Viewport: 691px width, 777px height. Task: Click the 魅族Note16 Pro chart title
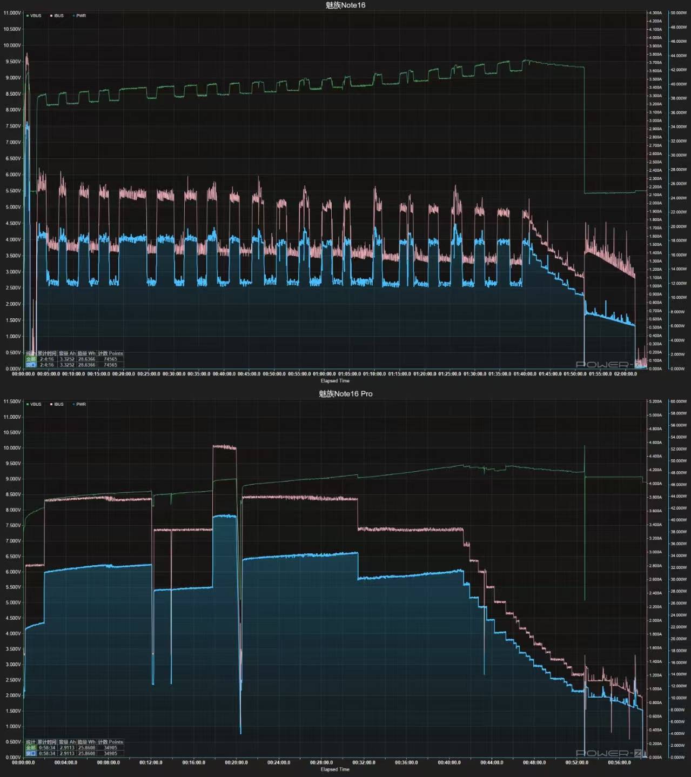pos(346,393)
